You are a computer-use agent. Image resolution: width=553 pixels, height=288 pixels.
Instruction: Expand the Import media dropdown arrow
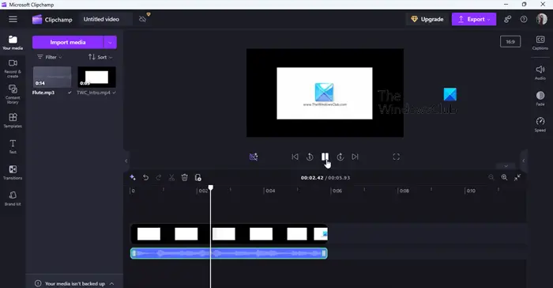coord(110,43)
